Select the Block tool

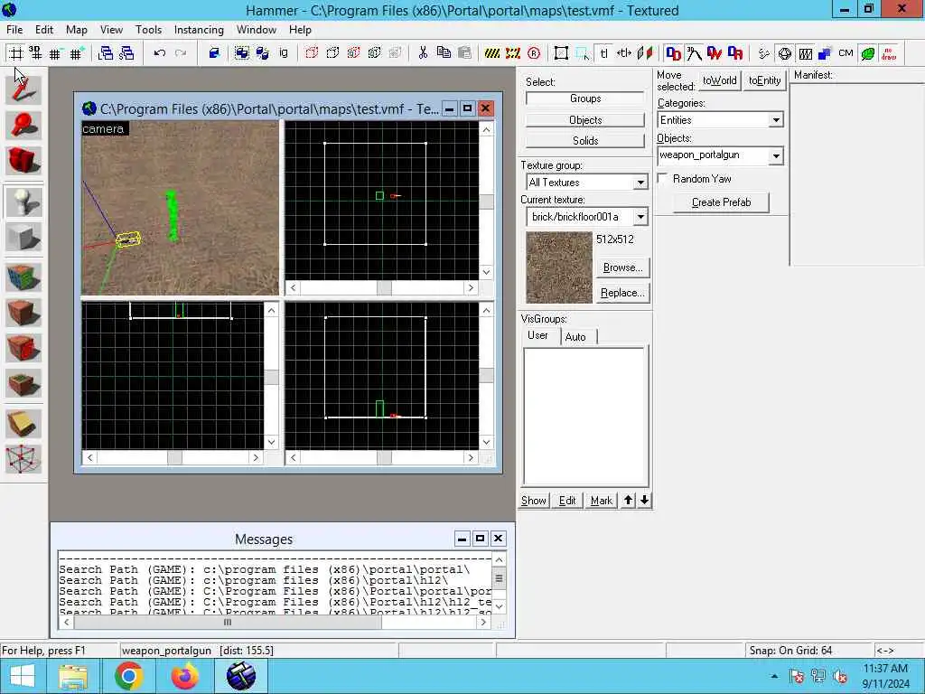[x=23, y=238]
